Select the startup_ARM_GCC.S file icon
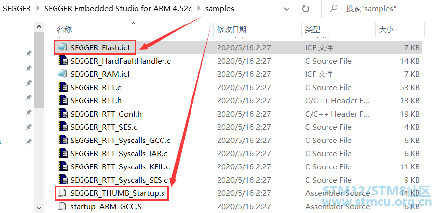 pos(63,207)
